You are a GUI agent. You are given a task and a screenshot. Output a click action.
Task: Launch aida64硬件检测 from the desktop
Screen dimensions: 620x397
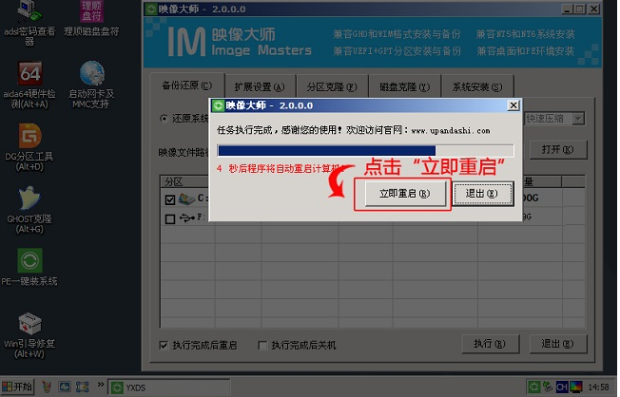tap(29, 85)
